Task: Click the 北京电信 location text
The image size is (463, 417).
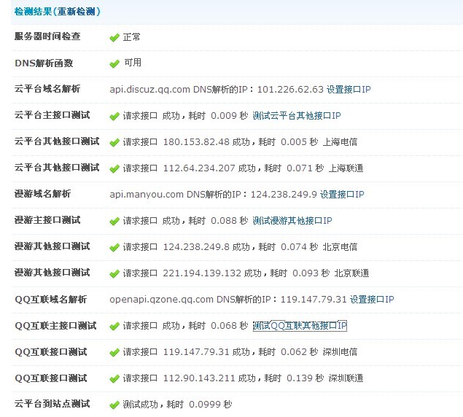Action: click(x=340, y=246)
